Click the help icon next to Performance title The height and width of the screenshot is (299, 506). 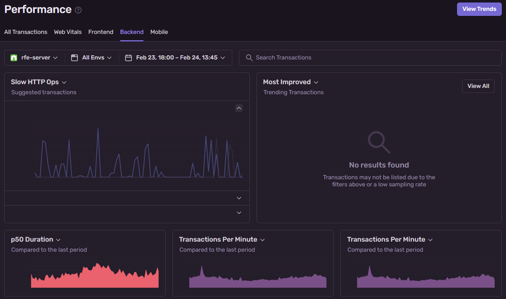pos(78,10)
